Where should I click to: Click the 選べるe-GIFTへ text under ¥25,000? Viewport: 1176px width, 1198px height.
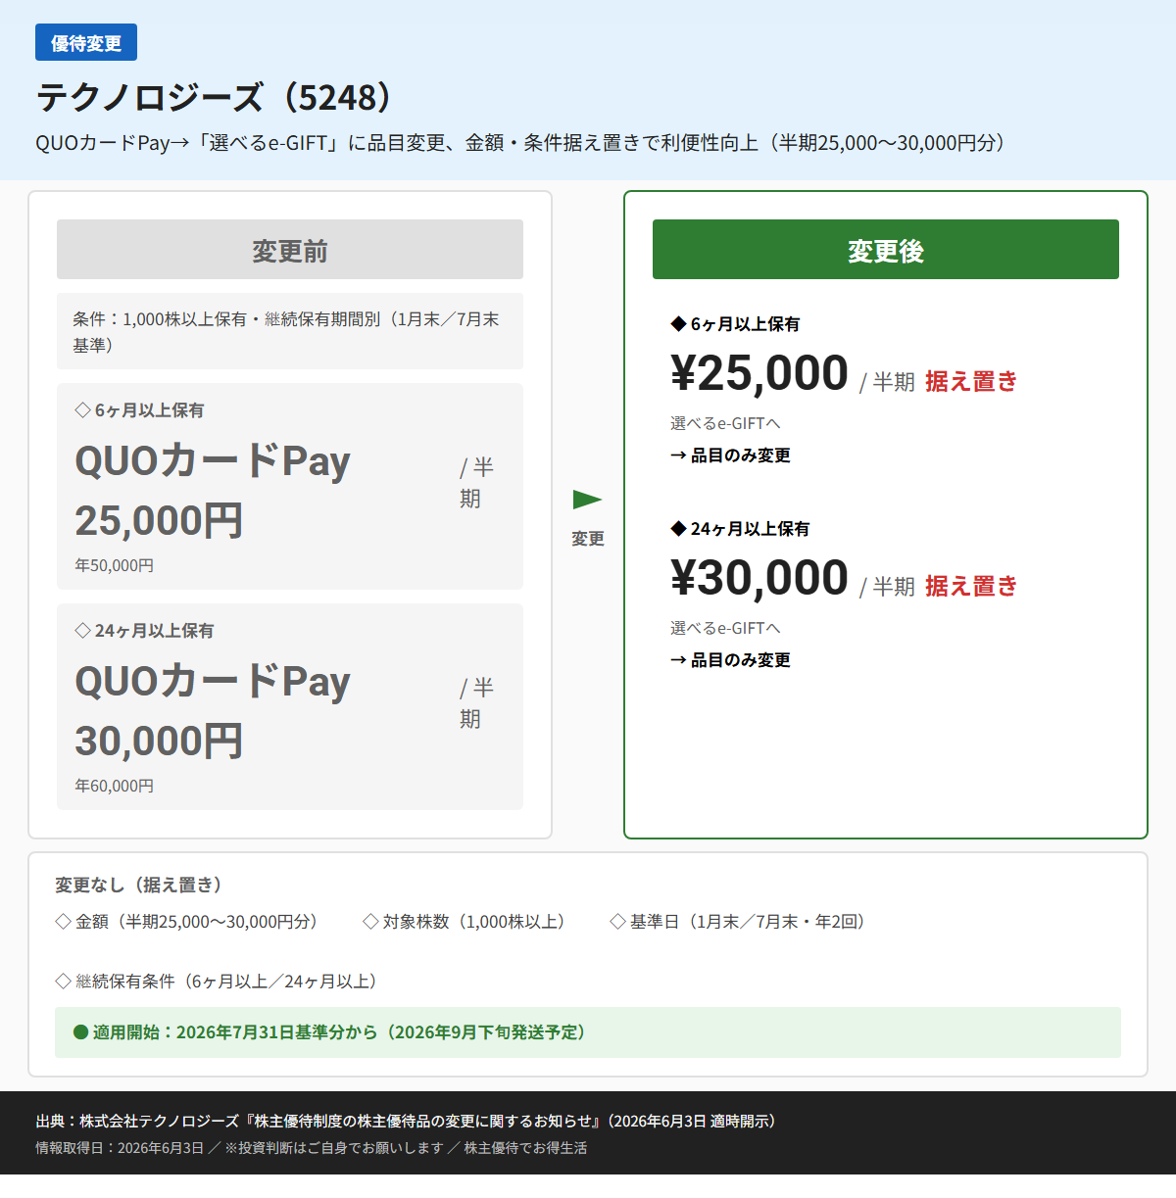(725, 423)
